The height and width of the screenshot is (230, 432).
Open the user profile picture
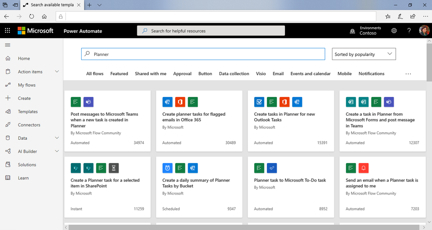424,31
